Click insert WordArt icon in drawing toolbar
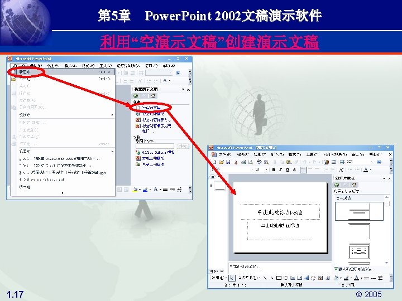Viewport: 402px width, 301px height. coord(307,278)
